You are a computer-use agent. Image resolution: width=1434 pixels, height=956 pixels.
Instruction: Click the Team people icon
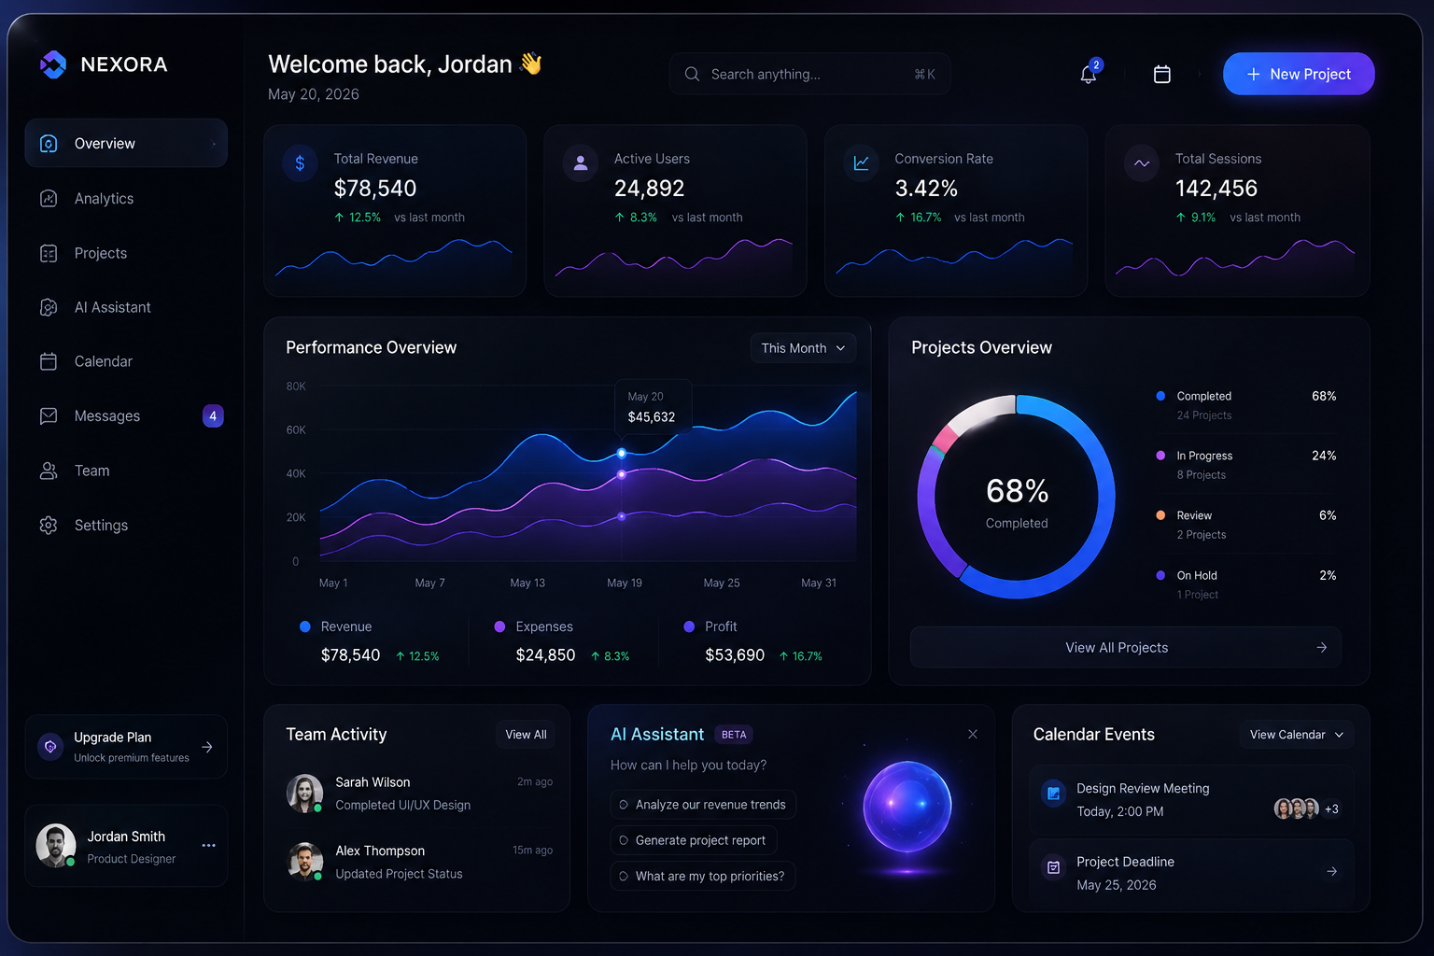click(49, 471)
